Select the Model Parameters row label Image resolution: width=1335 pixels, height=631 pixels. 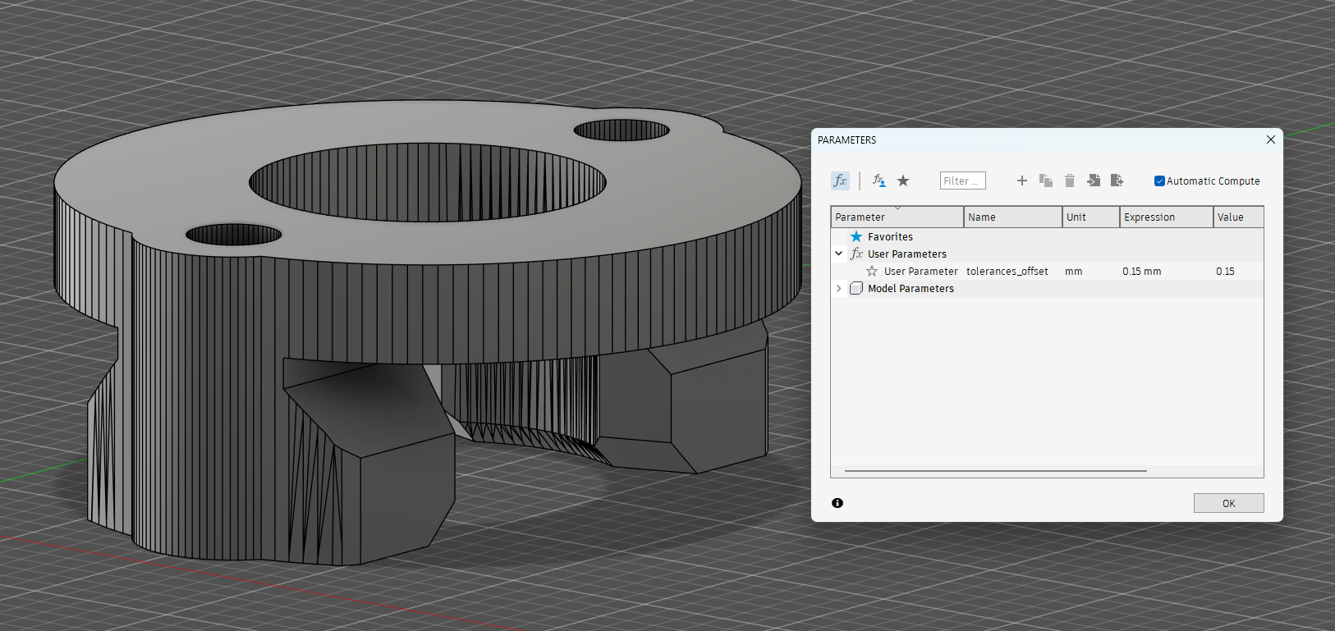911,288
